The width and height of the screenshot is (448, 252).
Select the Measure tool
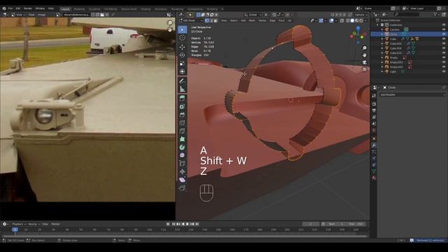click(182, 90)
